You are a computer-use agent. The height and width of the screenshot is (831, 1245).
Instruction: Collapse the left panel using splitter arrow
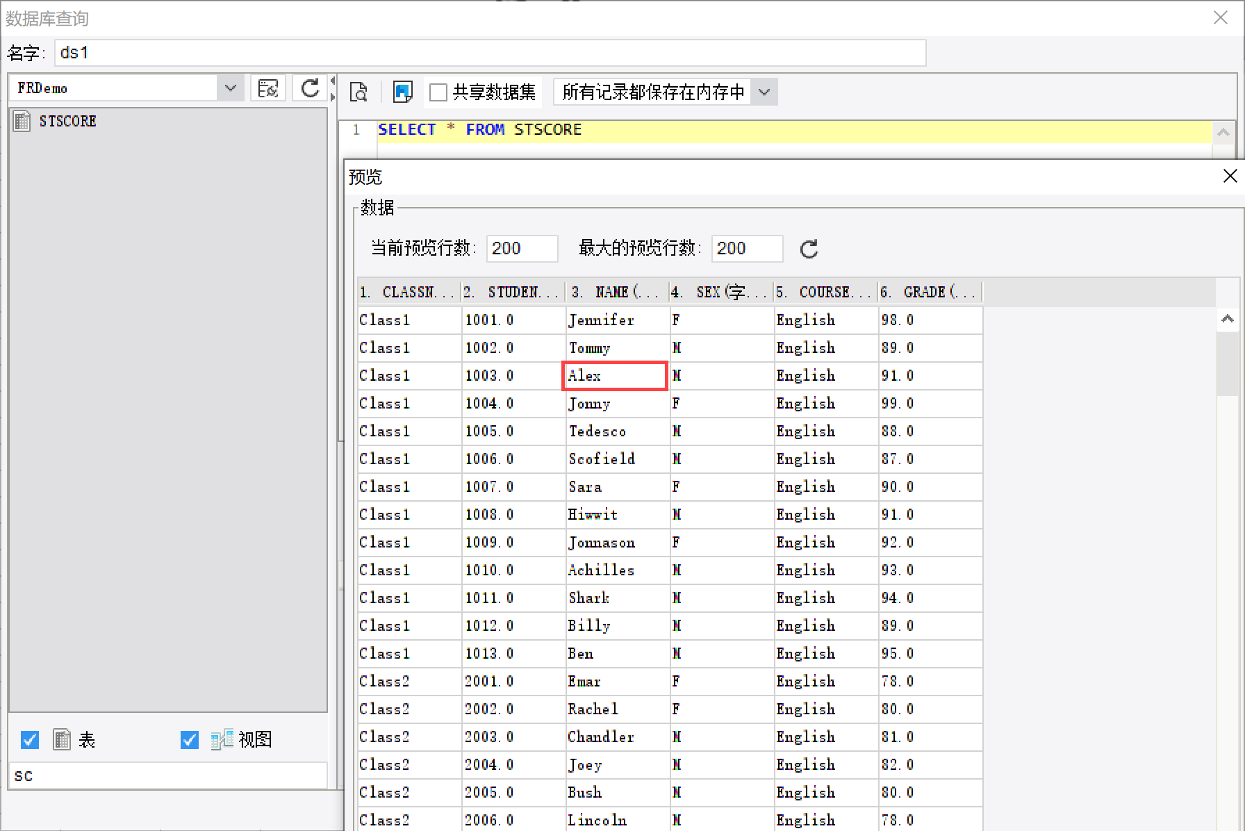(333, 81)
